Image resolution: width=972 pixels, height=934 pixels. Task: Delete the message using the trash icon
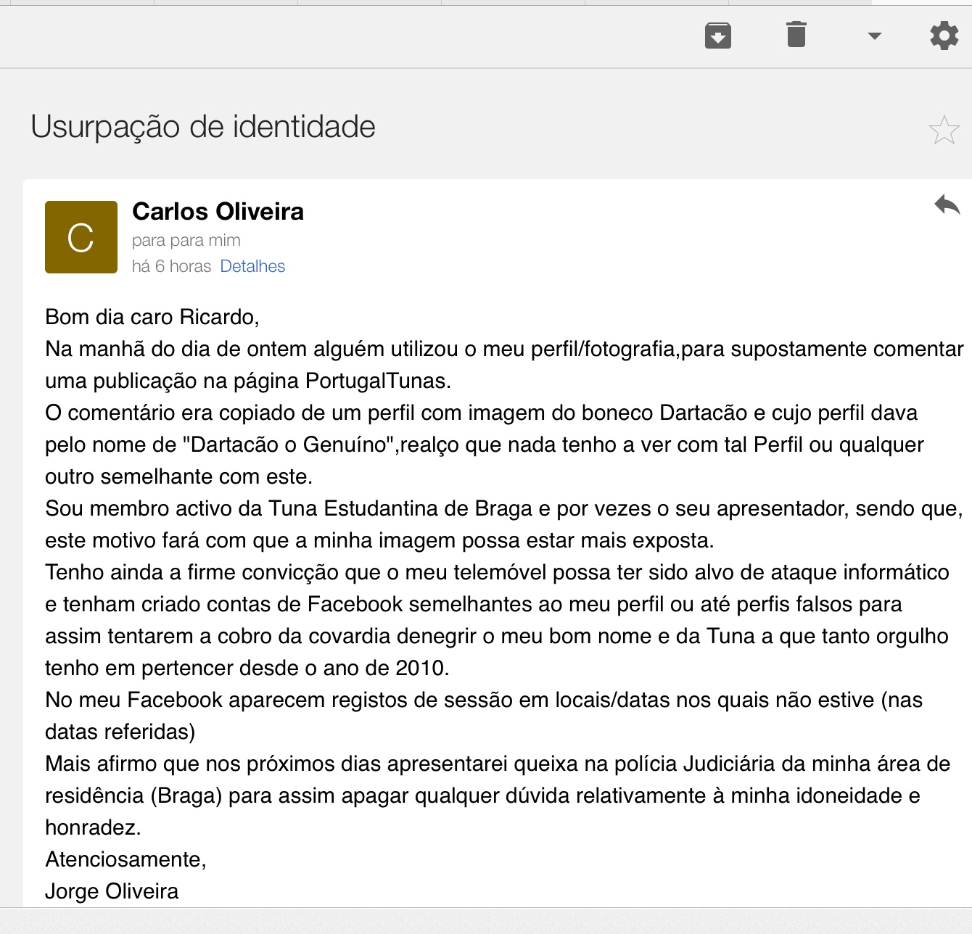(796, 34)
